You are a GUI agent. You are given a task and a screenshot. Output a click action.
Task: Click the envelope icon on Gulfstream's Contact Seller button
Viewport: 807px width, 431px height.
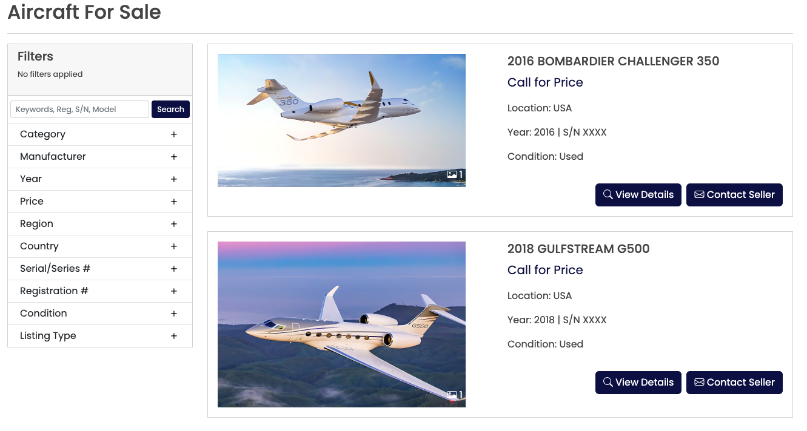[700, 382]
